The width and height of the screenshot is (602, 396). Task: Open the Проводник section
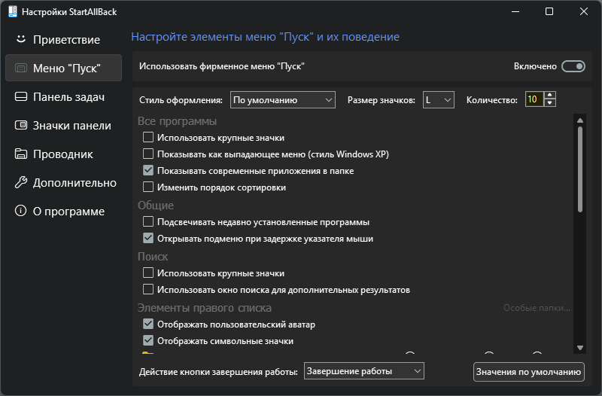(63, 154)
